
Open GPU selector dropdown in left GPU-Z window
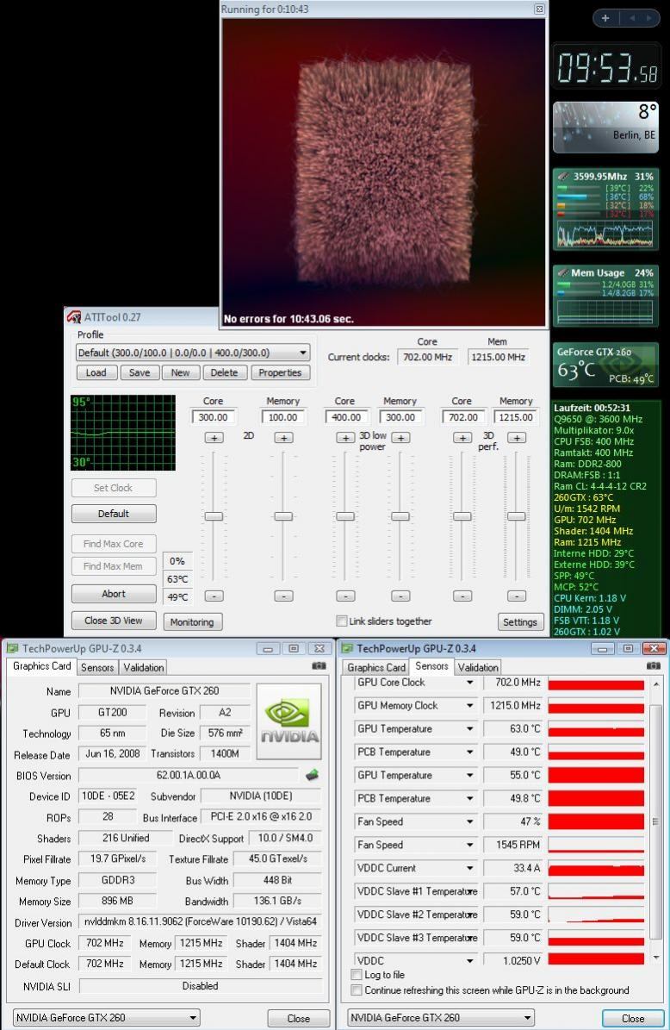click(106, 1018)
